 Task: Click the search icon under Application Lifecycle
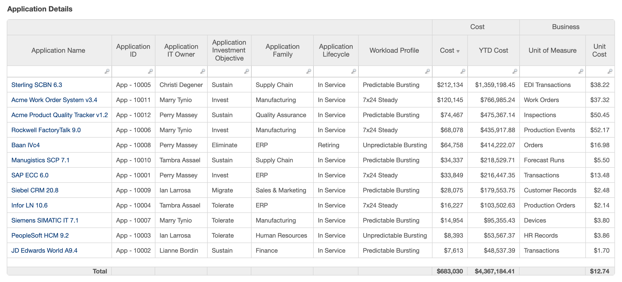tap(353, 71)
